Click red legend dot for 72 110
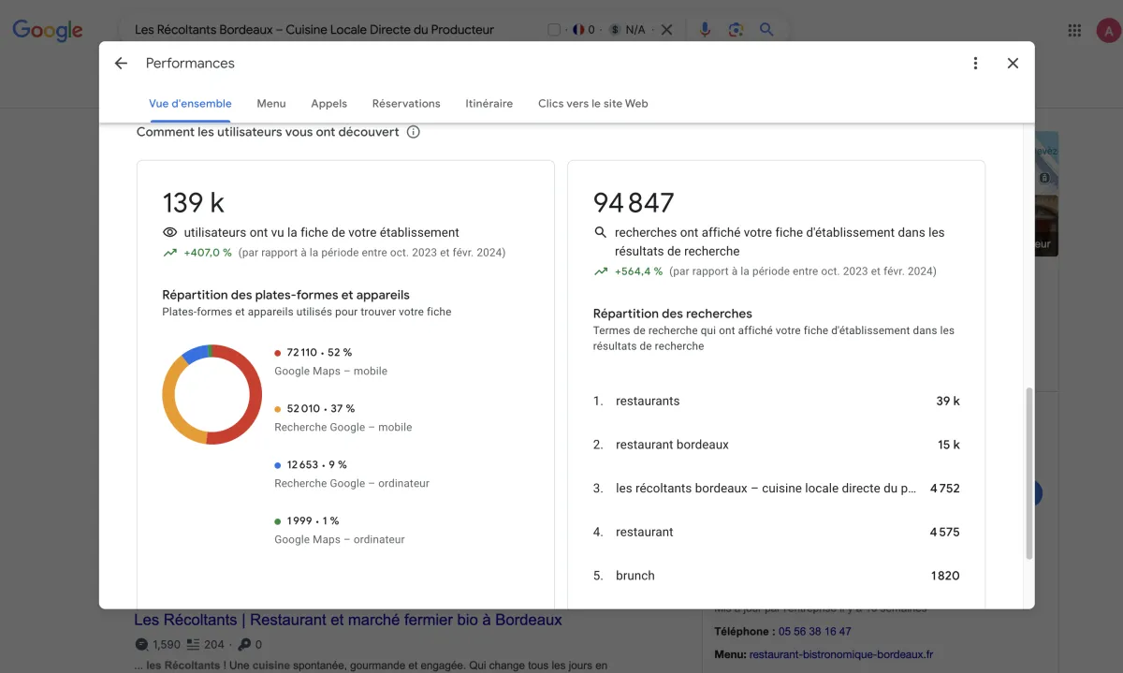 (x=278, y=353)
